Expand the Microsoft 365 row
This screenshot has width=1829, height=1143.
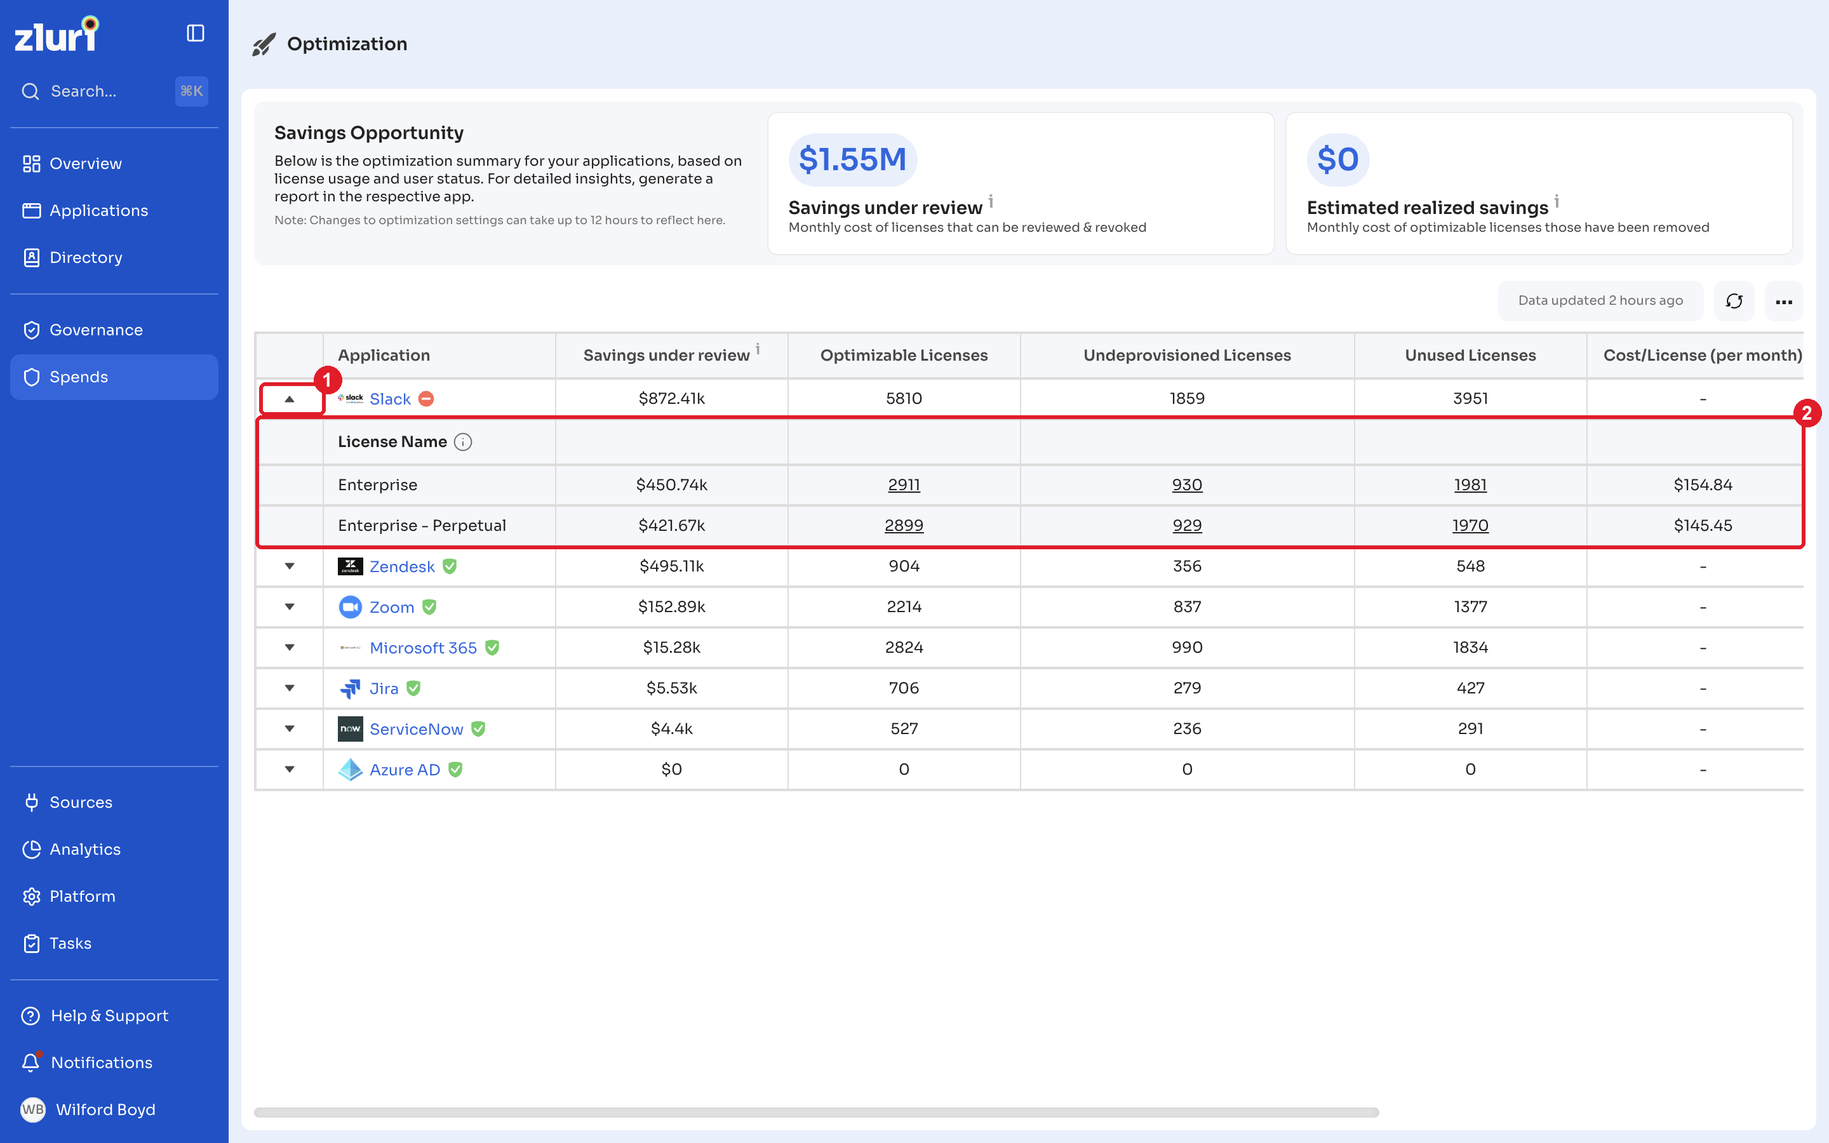290,648
